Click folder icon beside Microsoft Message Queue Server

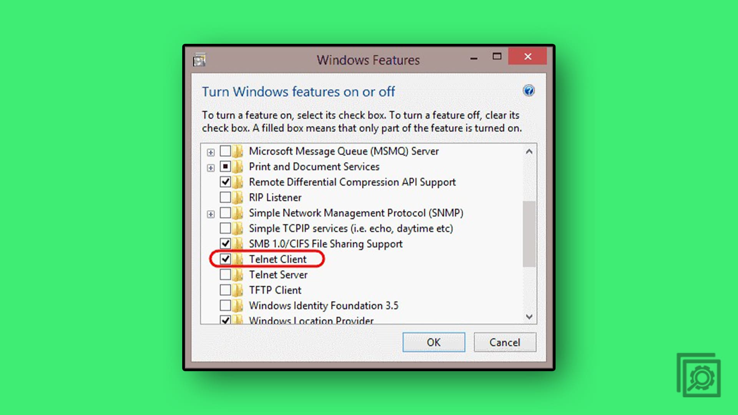(x=238, y=151)
